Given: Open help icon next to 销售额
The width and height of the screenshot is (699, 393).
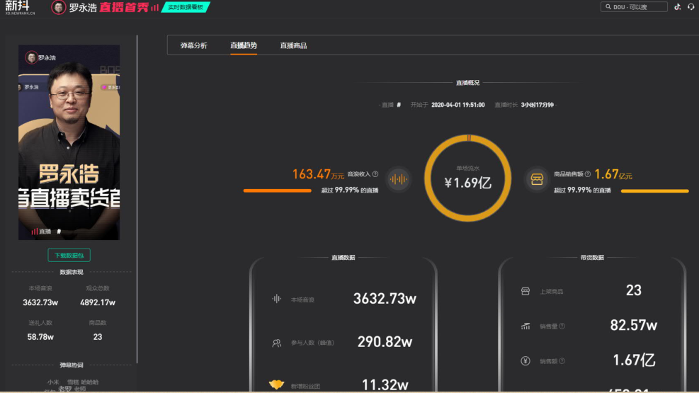Looking at the screenshot, I should (562, 361).
